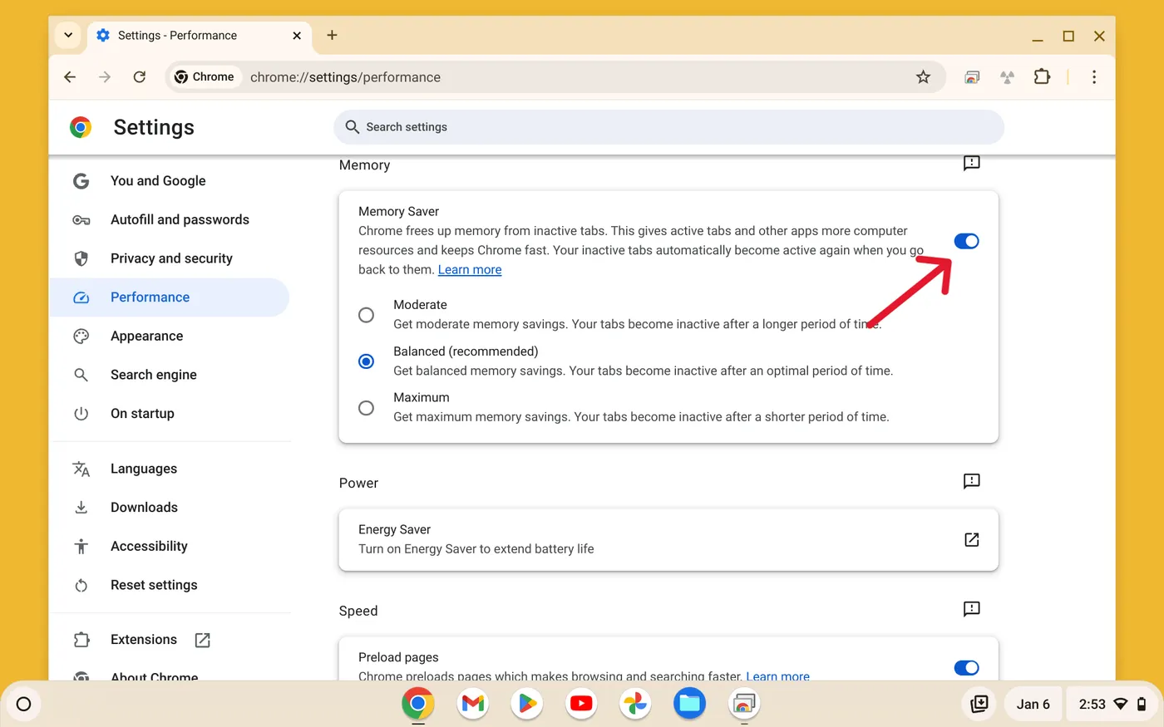
Task: Click the 'Maximum' option label
Action: click(x=422, y=398)
